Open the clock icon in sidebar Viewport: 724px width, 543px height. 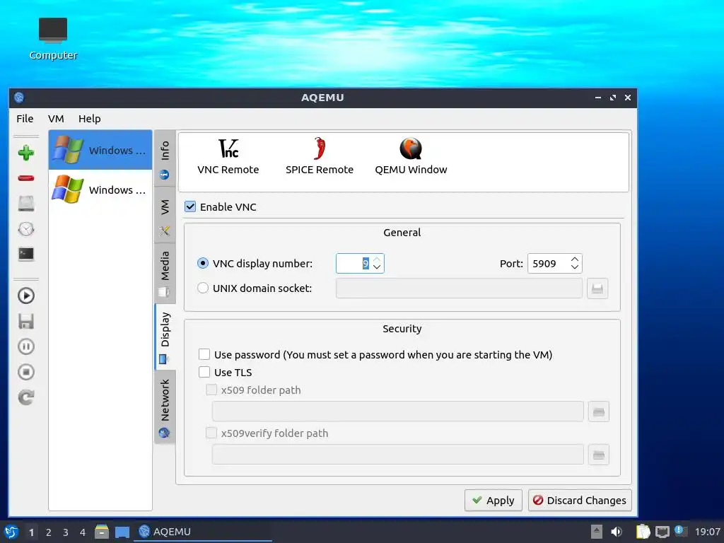click(26, 229)
